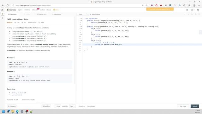This screenshot has height=114, width=202.
Task: Expand the Run Code dropdown
Action: [x=183, y=106]
